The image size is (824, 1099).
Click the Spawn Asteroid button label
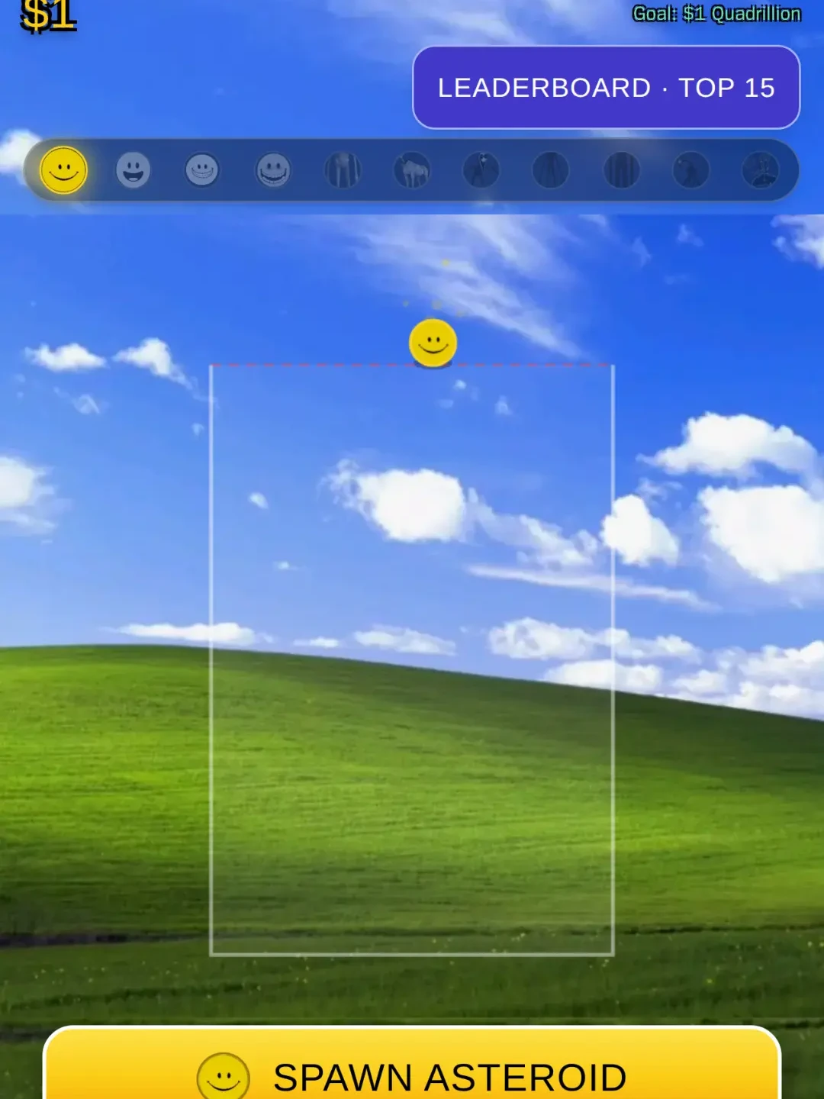coord(450,1078)
